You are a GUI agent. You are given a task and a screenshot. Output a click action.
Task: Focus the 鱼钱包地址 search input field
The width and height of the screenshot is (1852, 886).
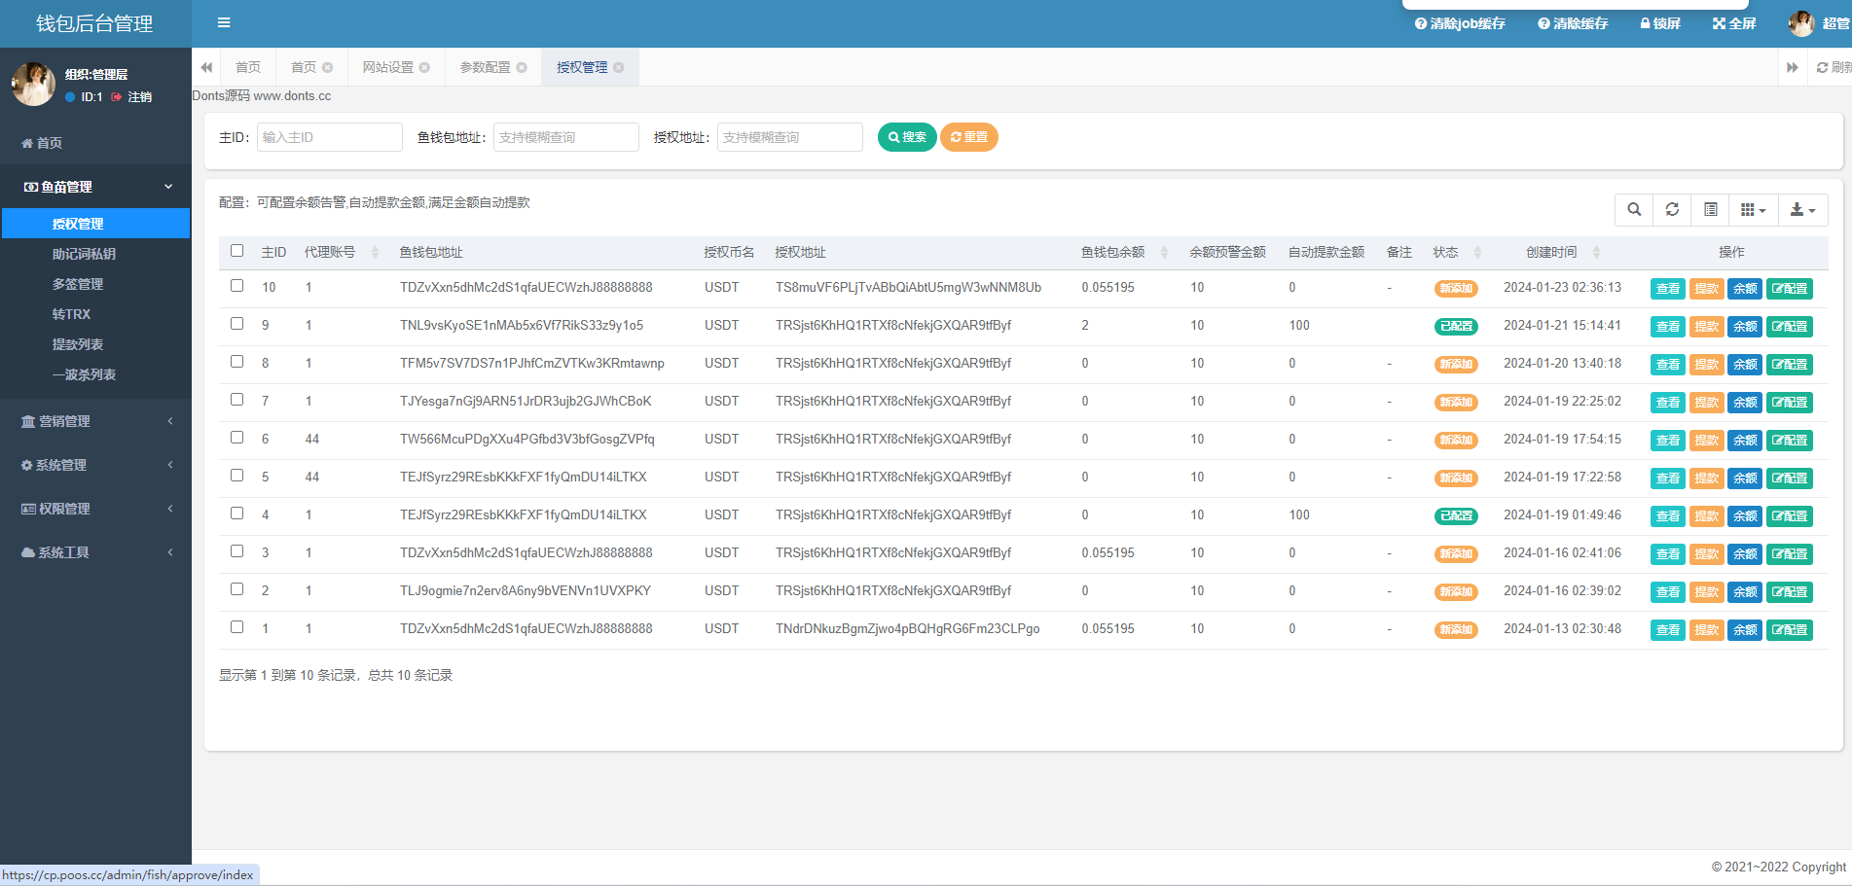pyautogui.click(x=566, y=137)
